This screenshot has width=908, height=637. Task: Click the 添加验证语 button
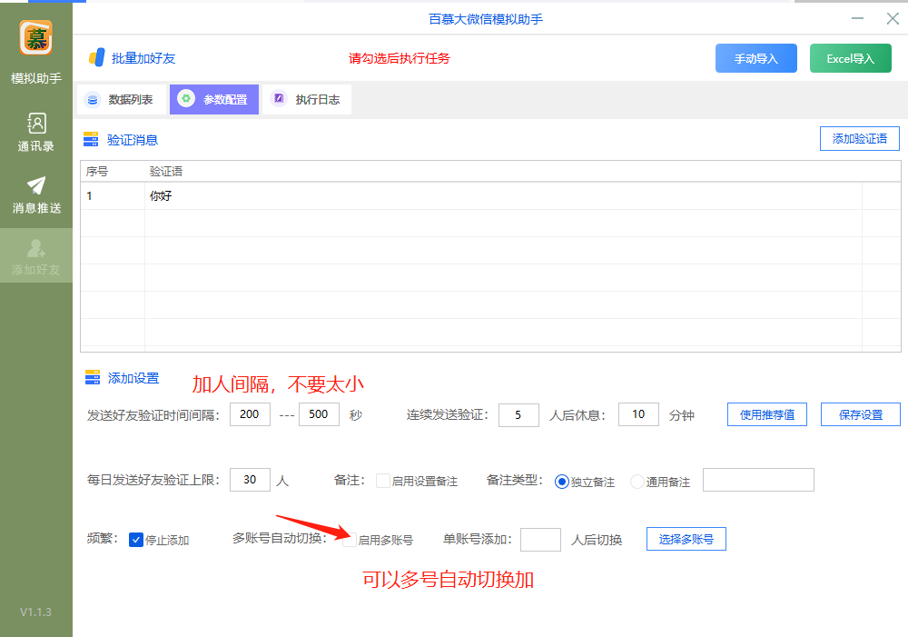coord(859,138)
